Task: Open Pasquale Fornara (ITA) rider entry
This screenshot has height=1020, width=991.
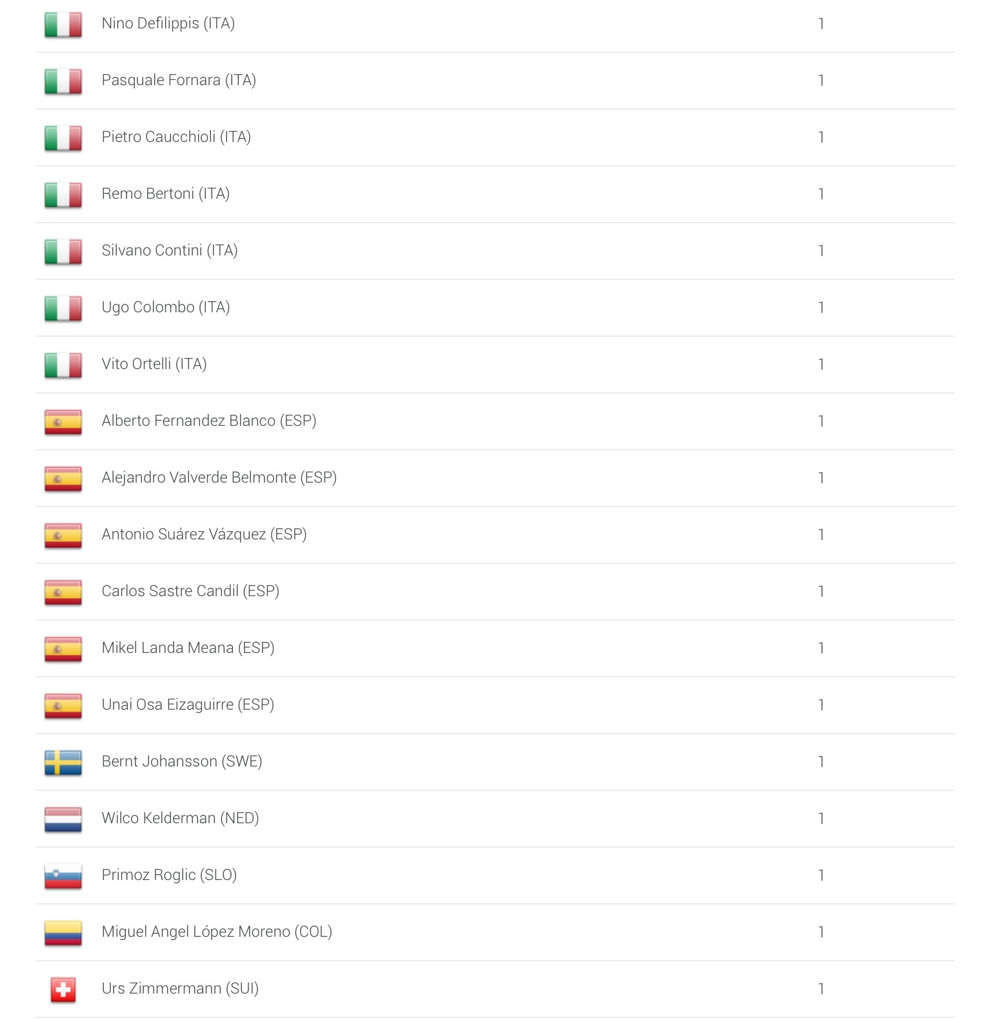Action: (179, 80)
